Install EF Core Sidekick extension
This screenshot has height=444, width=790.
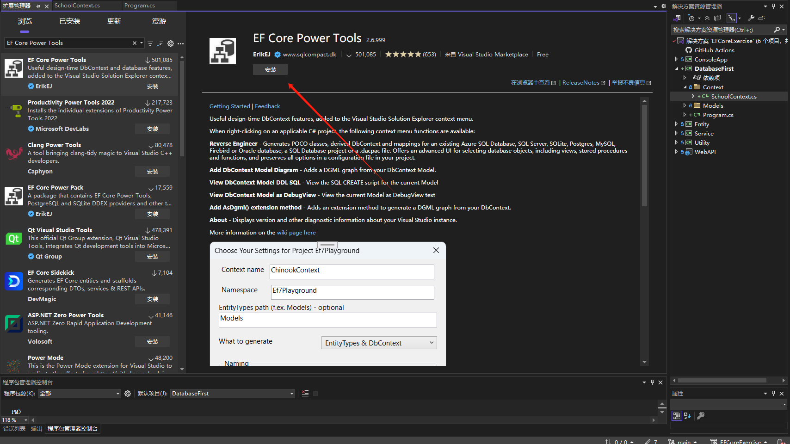152,299
